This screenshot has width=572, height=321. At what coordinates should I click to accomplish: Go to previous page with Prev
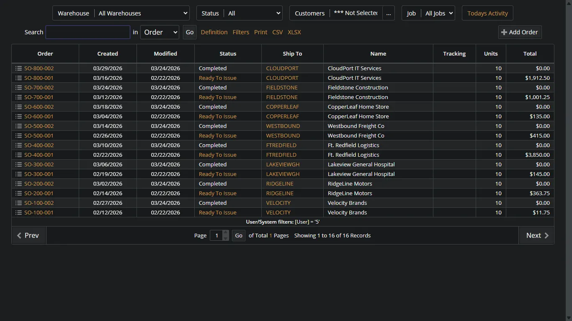28,235
